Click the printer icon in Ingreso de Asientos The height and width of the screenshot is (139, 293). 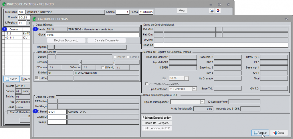(x=212, y=11)
